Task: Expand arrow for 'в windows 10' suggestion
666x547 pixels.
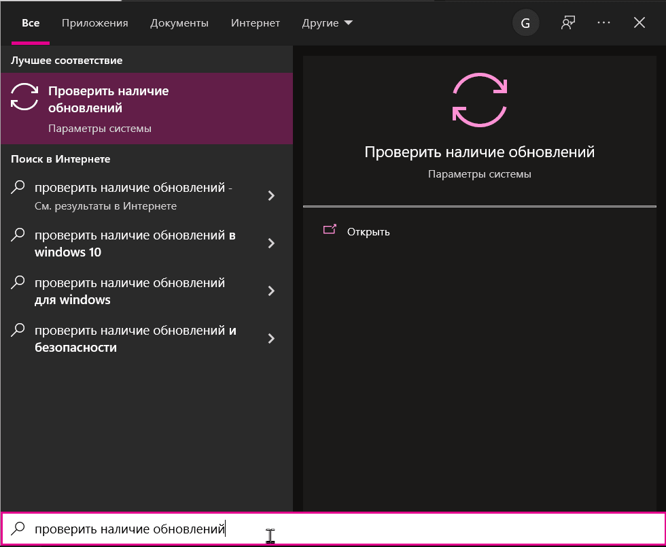Action: pyautogui.click(x=271, y=244)
